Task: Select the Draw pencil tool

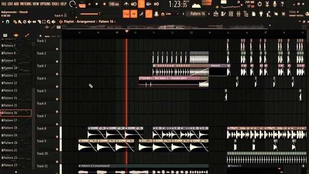Action: 15,22
